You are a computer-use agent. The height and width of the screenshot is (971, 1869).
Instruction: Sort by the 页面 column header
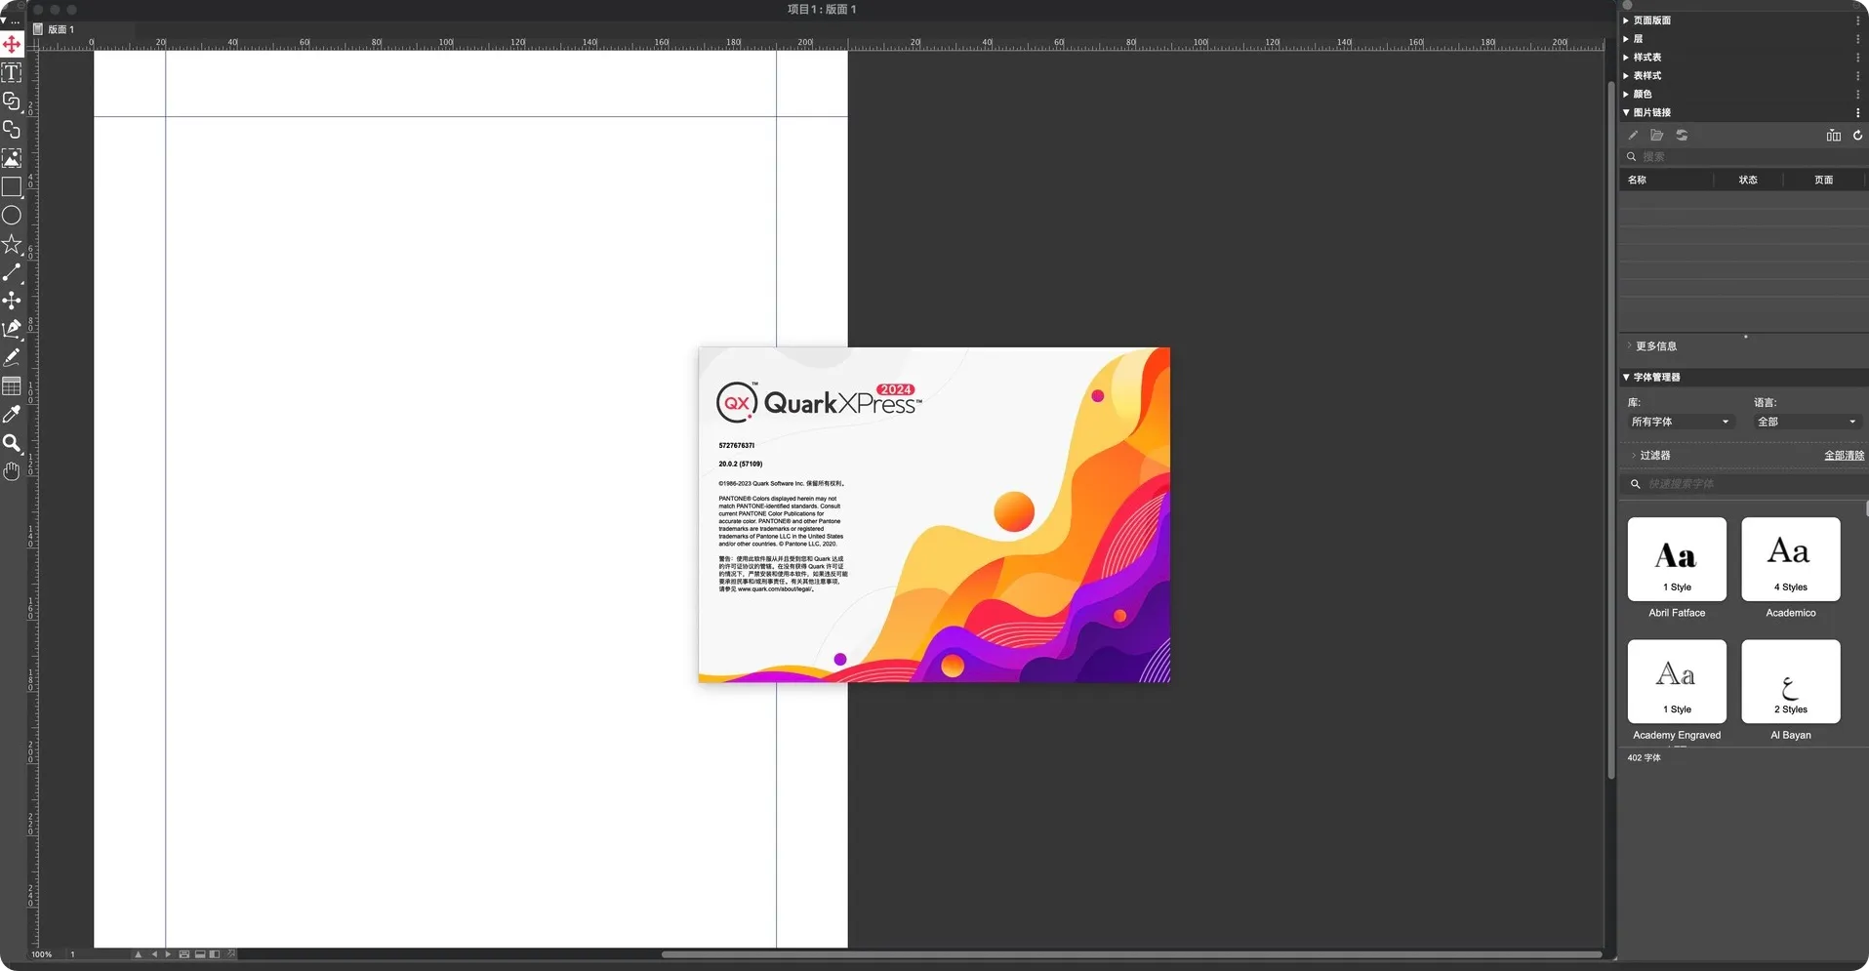pyautogui.click(x=1824, y=181)
